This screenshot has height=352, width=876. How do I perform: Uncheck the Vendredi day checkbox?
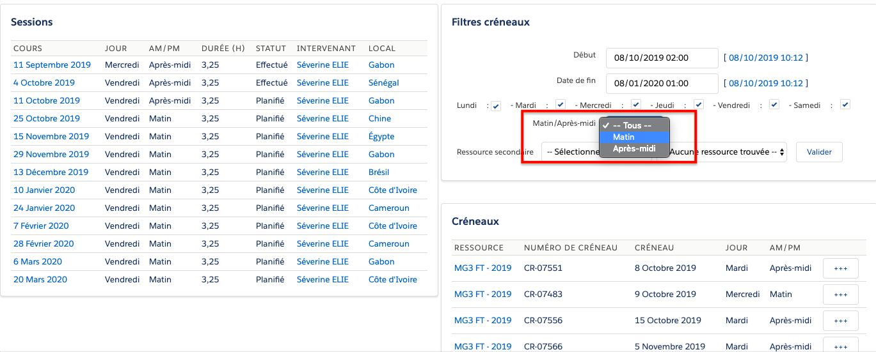click(774, 105)
